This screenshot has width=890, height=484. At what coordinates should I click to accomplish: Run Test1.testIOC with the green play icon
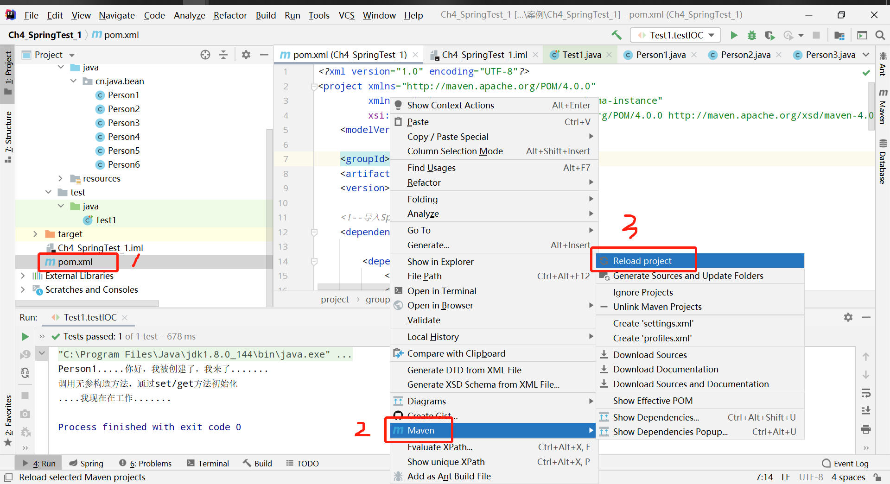[x=734, y=35]
